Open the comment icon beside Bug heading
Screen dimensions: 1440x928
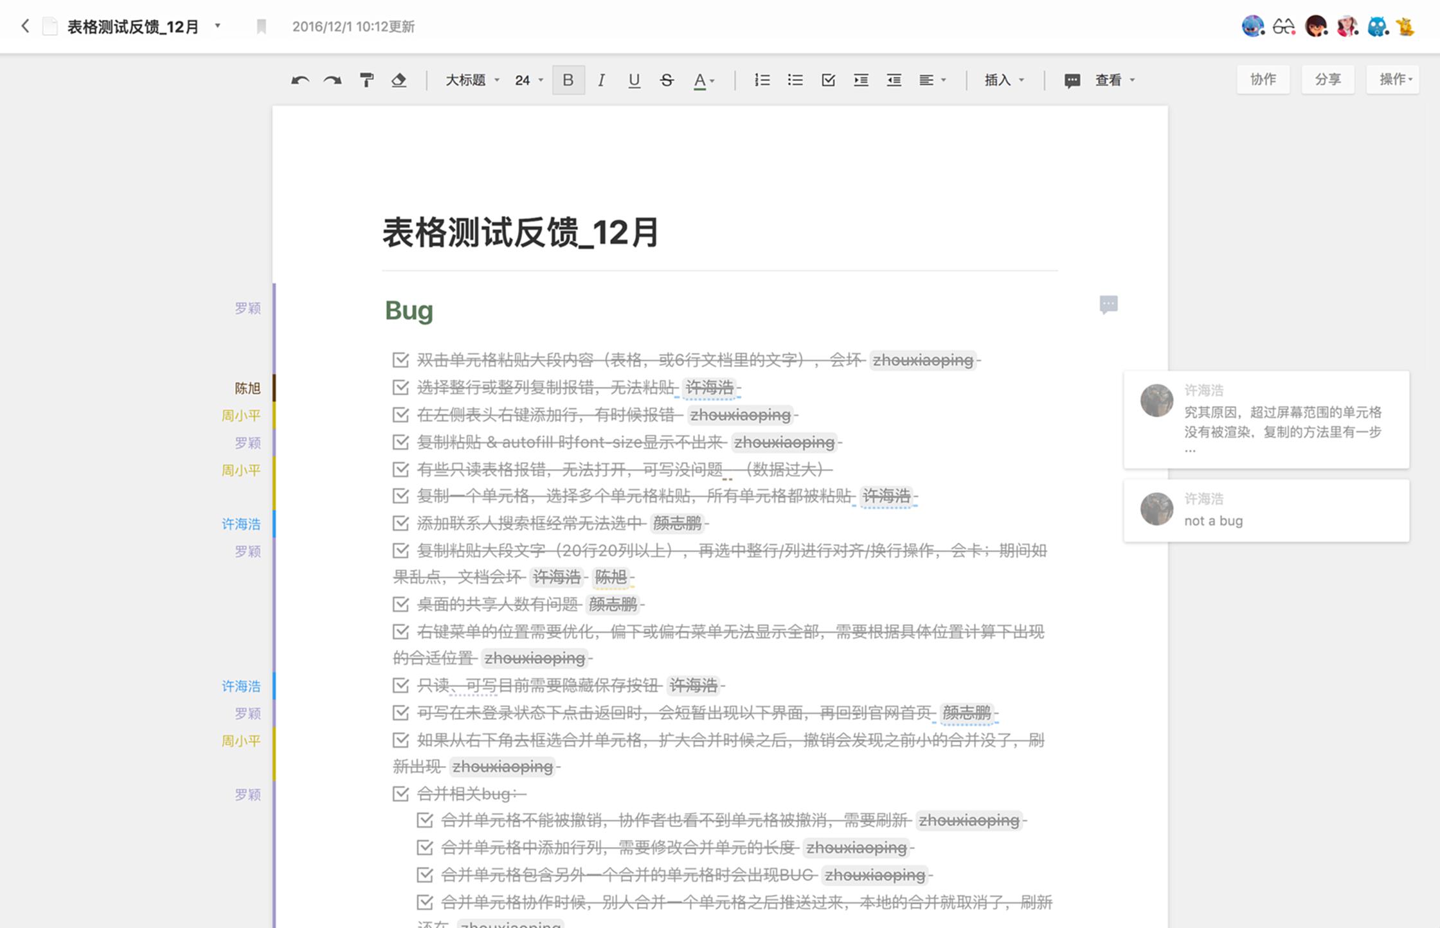click(1108, 304)
